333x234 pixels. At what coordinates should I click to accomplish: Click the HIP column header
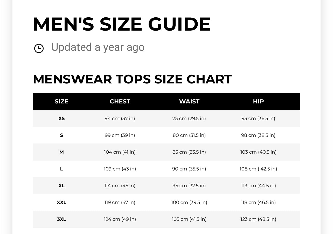tap(258, 101)
